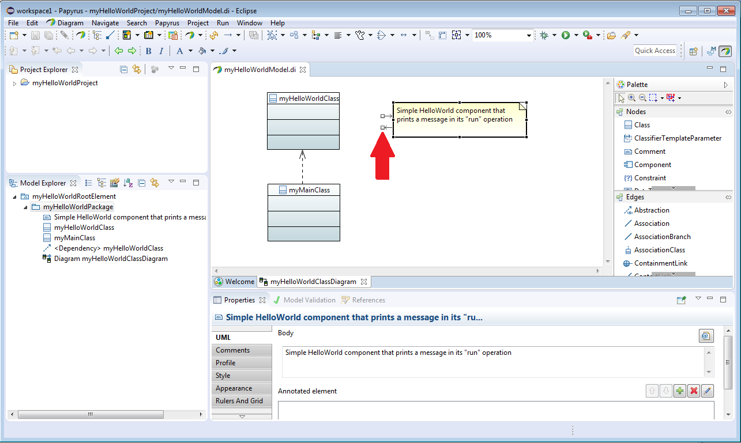The height and width of the screenshot is (443, 741).
Task: Click the Open Perspective icon
Action: (x=694, y=51)
